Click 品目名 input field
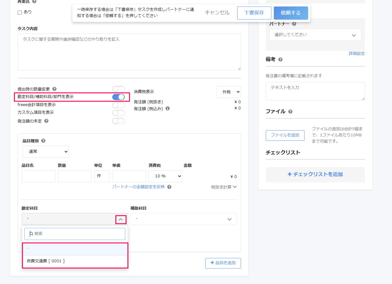Viewport: 392px width, 284px height. (x=38, y=176)
